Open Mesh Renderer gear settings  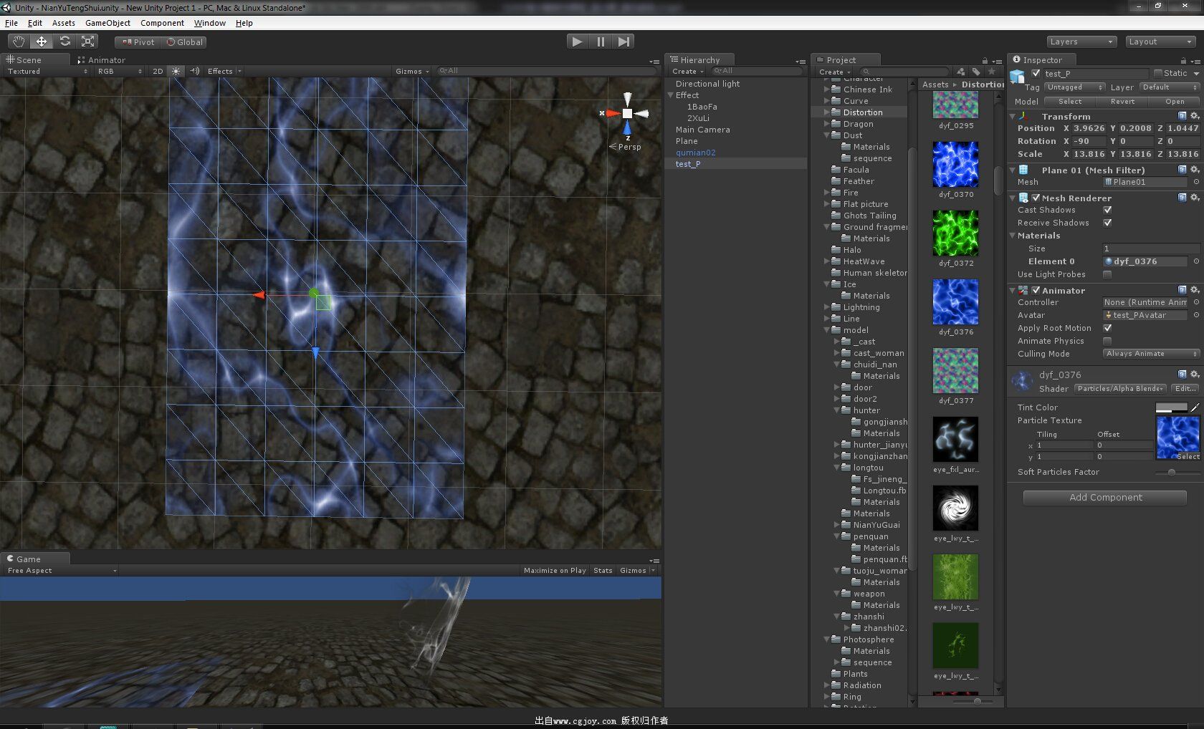point(1194,198)
